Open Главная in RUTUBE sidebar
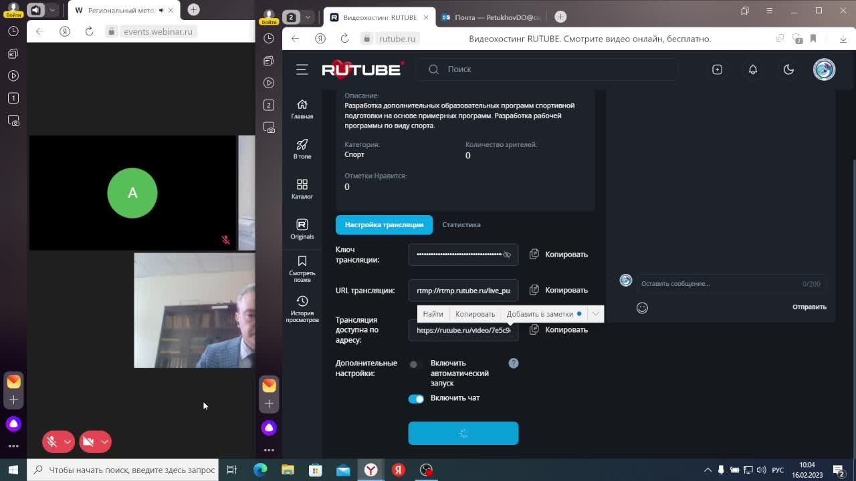This screenshot has height=481, width=856. coord(302,109)
